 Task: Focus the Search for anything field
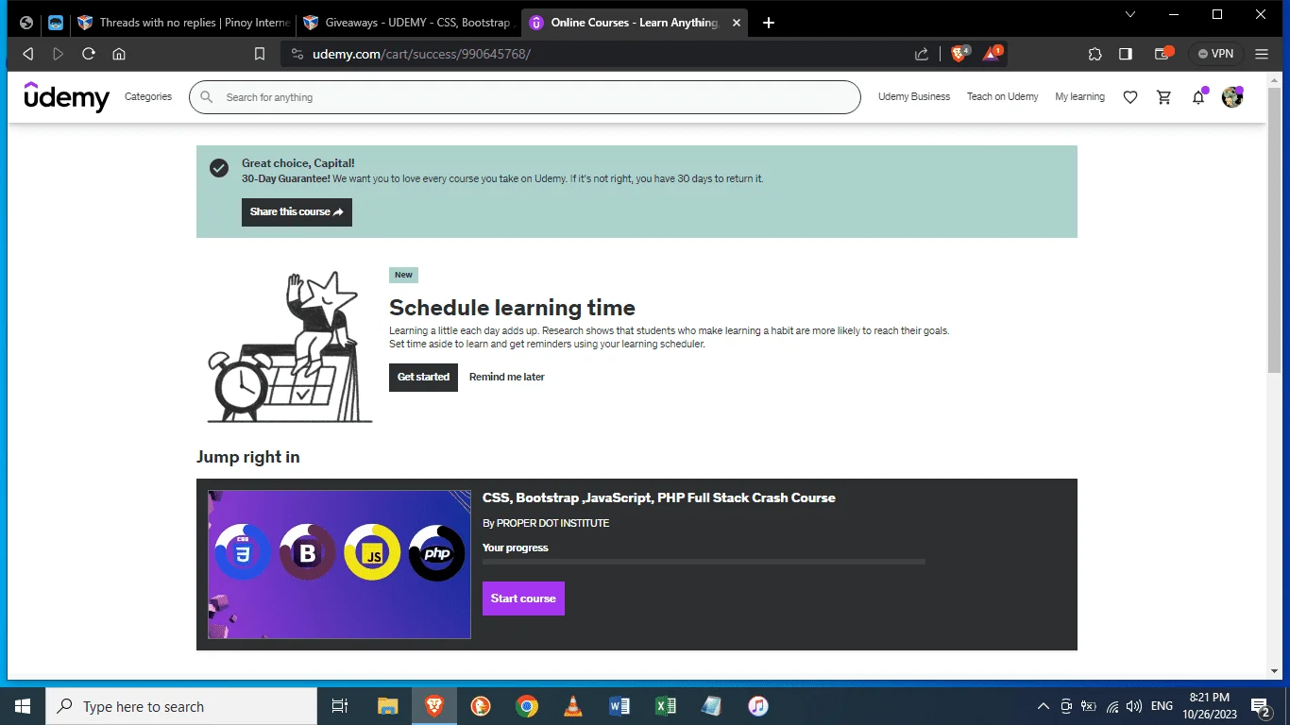525,97
